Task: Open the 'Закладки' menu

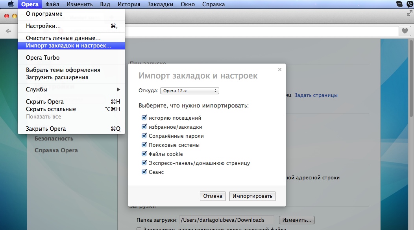Action: tap(160, 4)
